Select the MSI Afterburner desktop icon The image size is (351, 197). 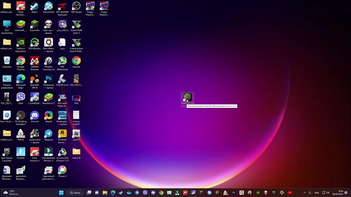(63, 63)
